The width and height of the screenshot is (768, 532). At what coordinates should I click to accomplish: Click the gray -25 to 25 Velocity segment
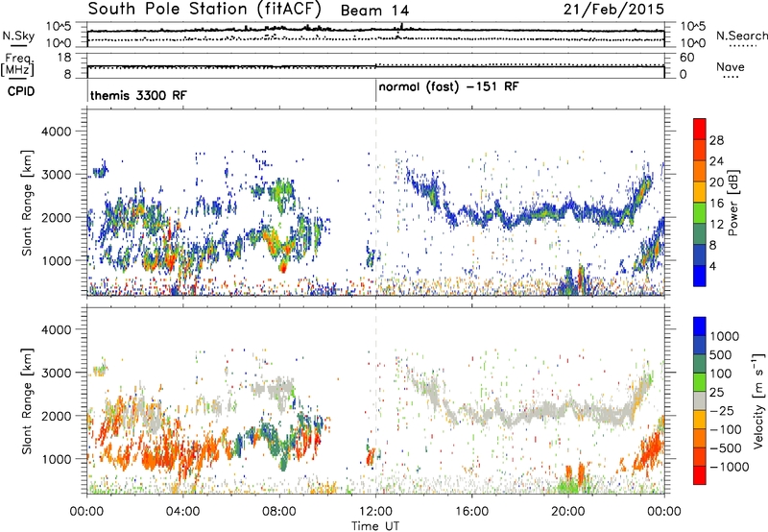coord(700,400)
